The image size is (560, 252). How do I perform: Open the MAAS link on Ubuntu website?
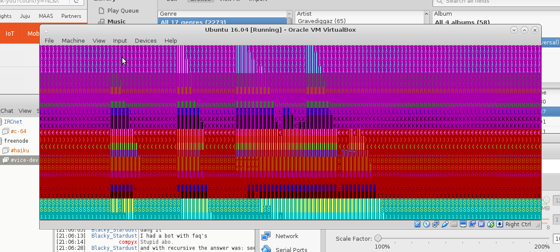pos(46,16)
